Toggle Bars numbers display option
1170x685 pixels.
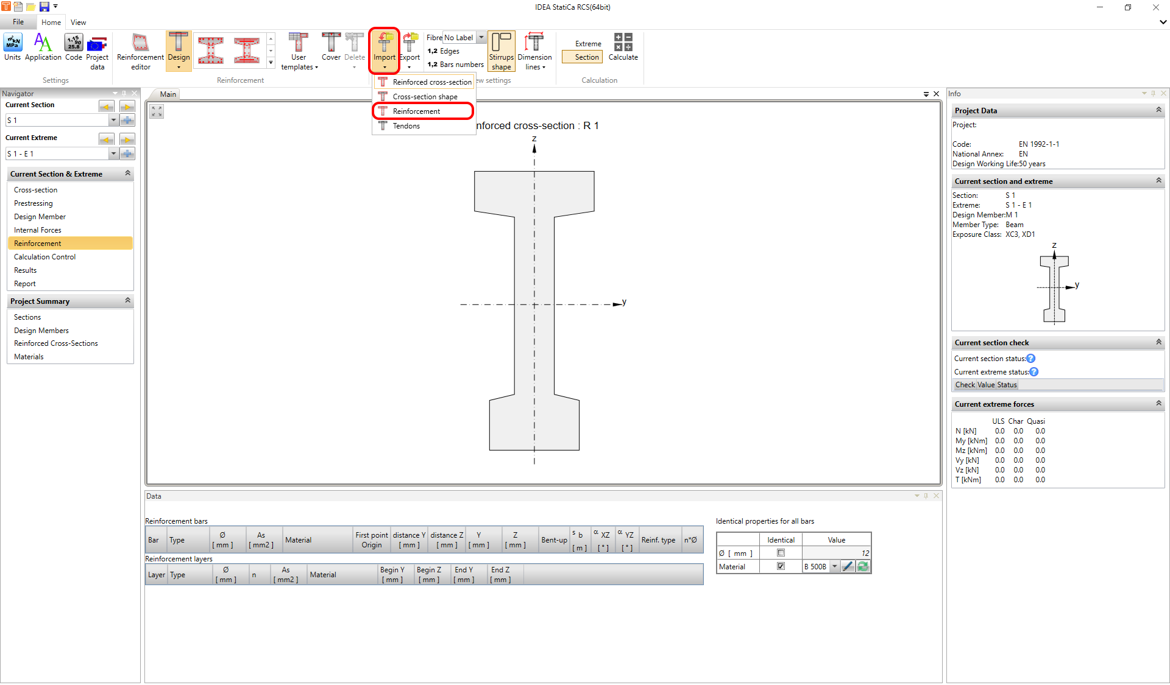point(455,65)
